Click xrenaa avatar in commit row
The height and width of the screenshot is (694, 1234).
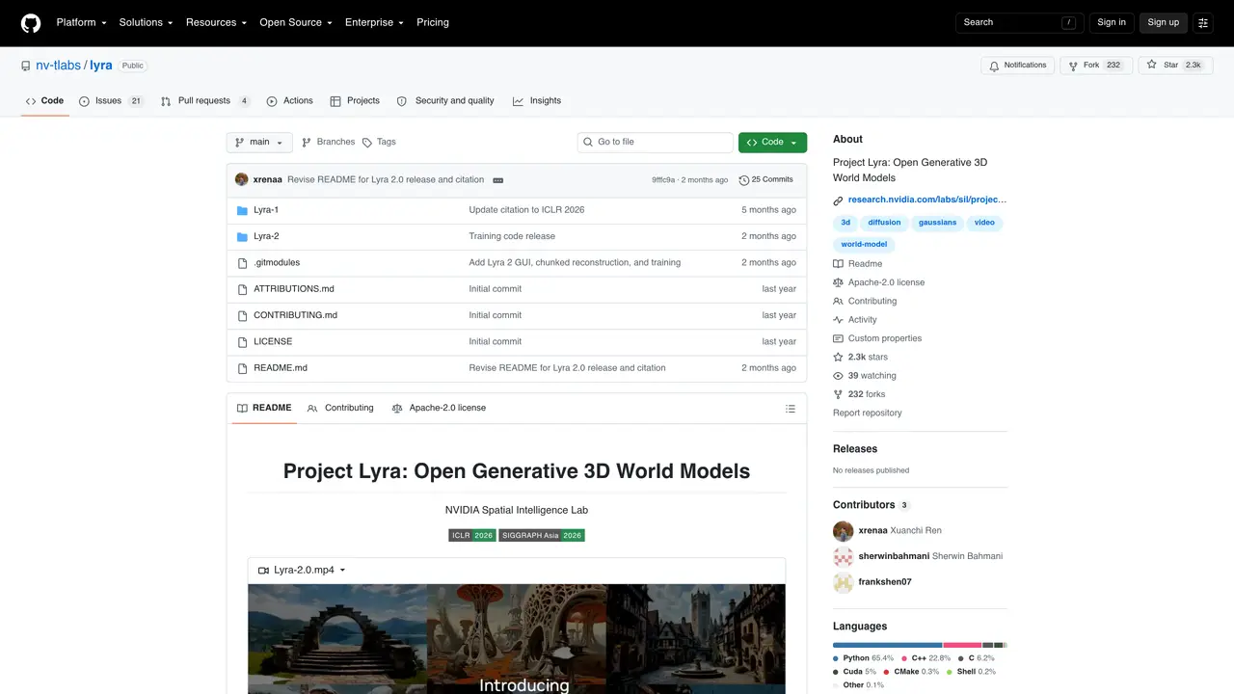point(242,179)
